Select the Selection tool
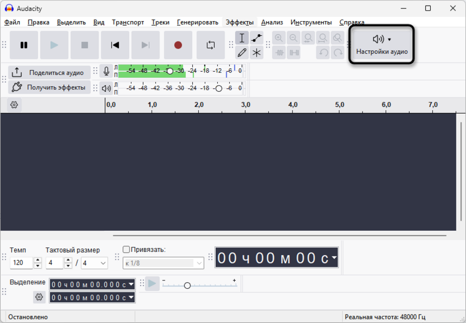Image resolution: width=466 pixels, height=323 pixels. pyautogui.click(x=242, y=38)
